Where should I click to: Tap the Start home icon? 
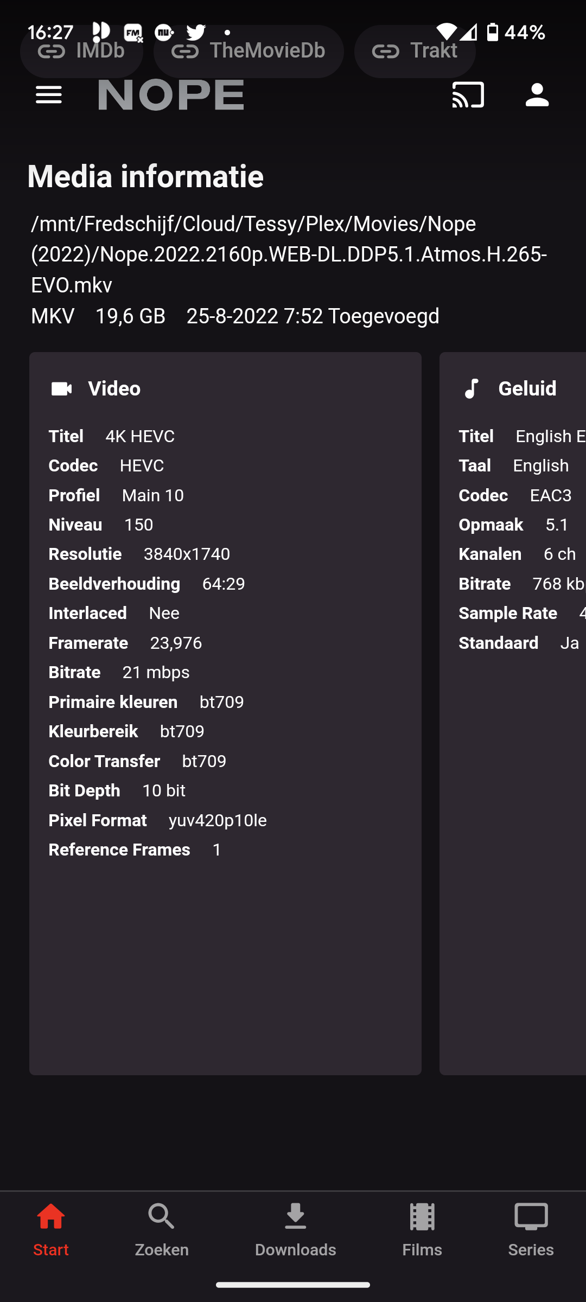click(x=51, y=1217)
